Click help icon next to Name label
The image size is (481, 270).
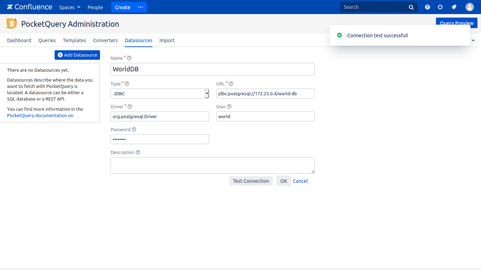click(x=129, y=58)
